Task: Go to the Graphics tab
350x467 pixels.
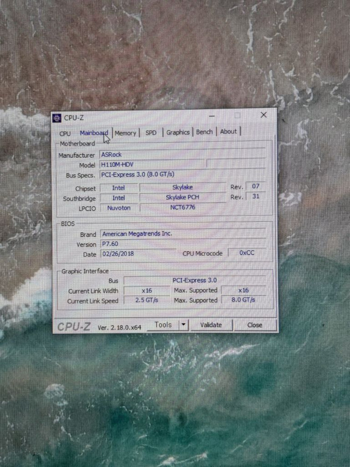Action: click(x=178, y=132)
